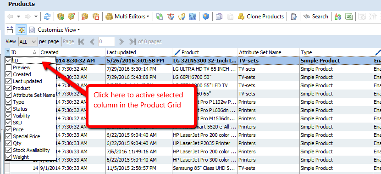The width and height of the screenshot is (381, 174).
Task: Uncheck the Type column checkbox
Action: (9, 102)
